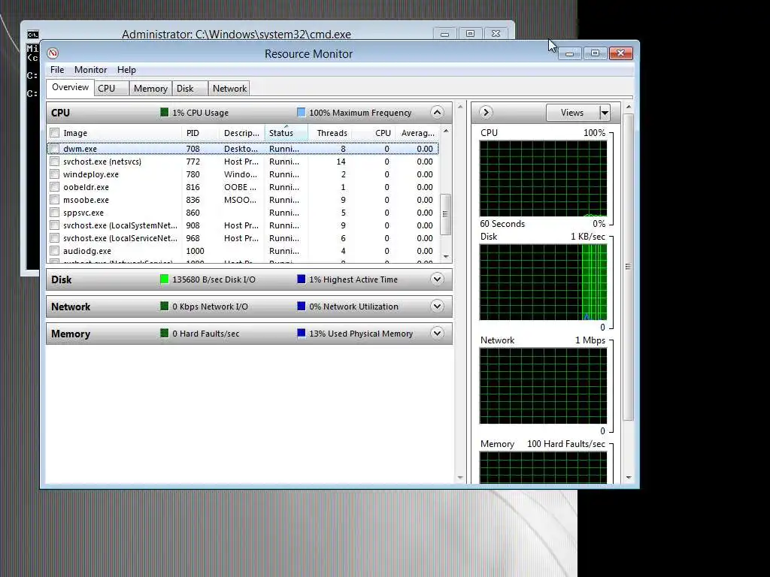Viewport: 770px width, 577px height.
Task: Select the audiodg.exe process name
Action: tap(87, 251)
